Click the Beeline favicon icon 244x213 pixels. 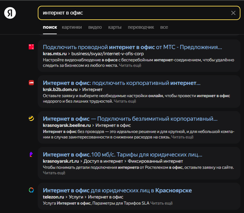(31, 118)
